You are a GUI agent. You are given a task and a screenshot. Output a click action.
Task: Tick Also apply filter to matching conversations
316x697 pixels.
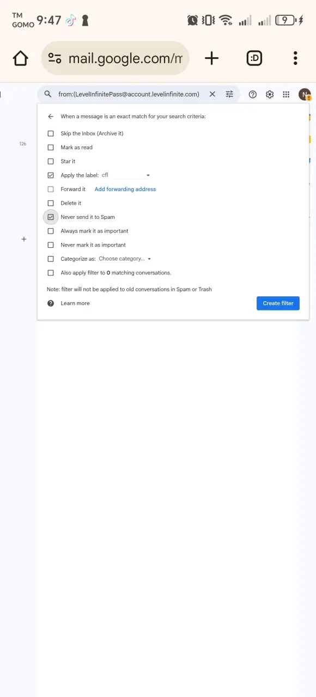tap(51, 273)
